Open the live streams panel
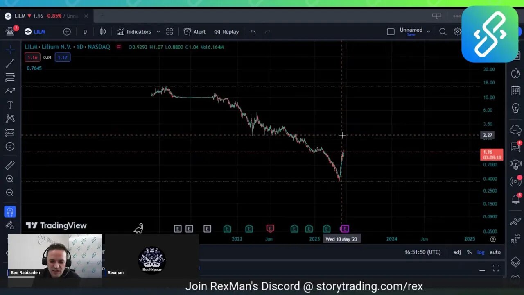 click(515, 181)
